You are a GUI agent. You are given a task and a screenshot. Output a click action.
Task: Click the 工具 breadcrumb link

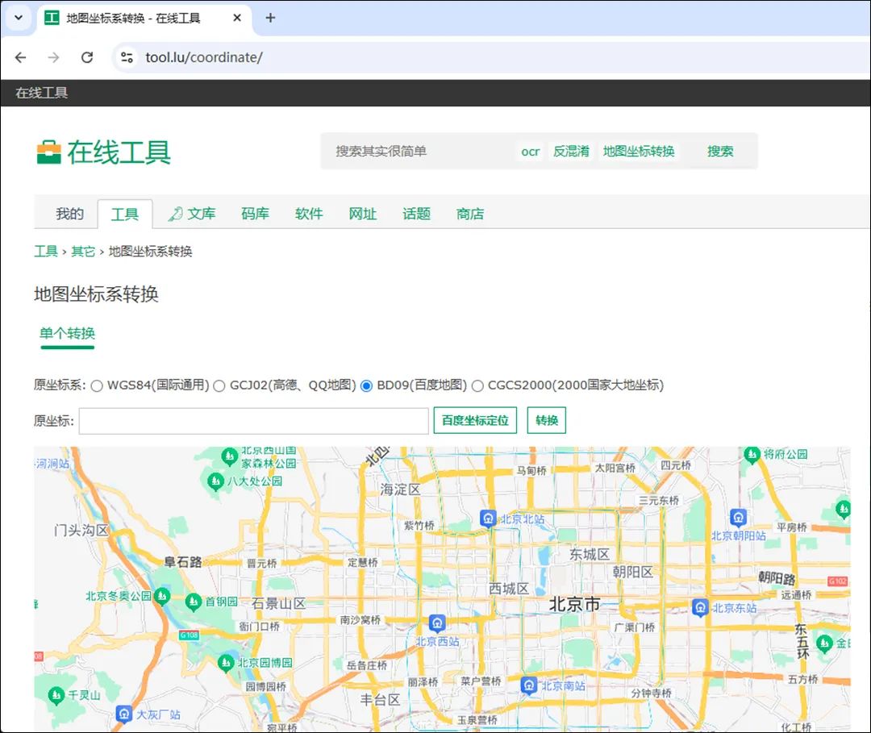[x=46, y=251]
